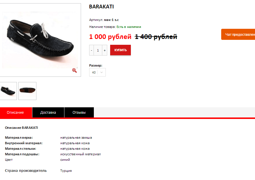Screen dimensions: 255x180
Task: Click the red КУПИТЬ buy button
Action: tap(121, 50)
